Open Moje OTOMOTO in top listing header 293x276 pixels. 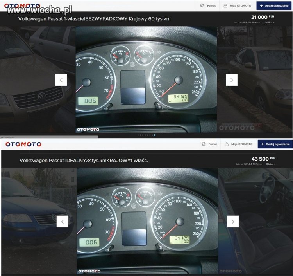[x=241, y=6]
